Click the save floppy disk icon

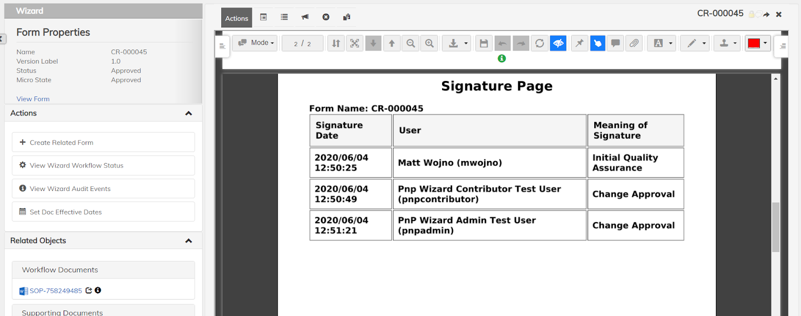point(484,43)
